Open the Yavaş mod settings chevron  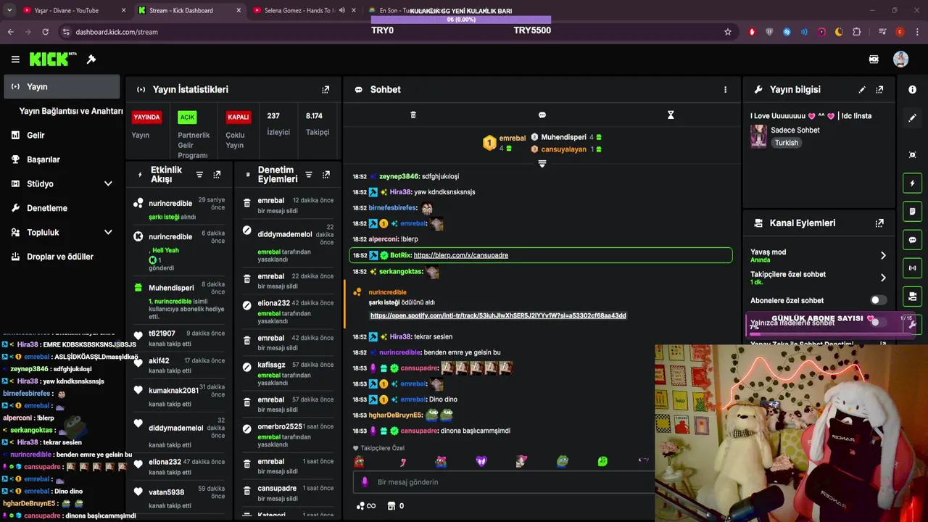coord(883,256)
